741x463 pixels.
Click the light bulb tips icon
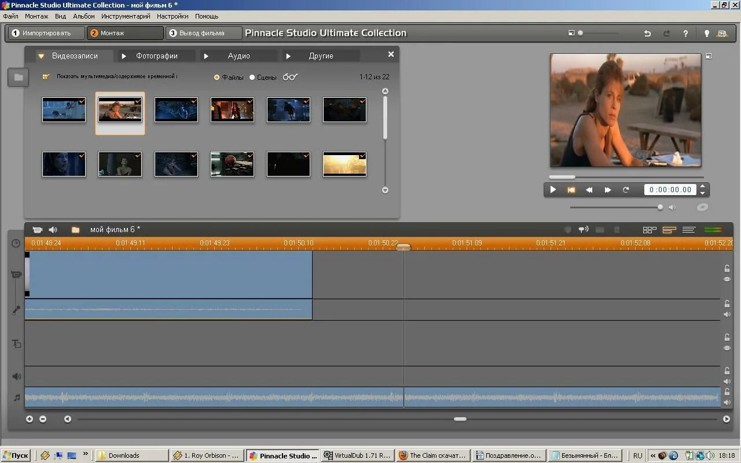tap(706, 34)
